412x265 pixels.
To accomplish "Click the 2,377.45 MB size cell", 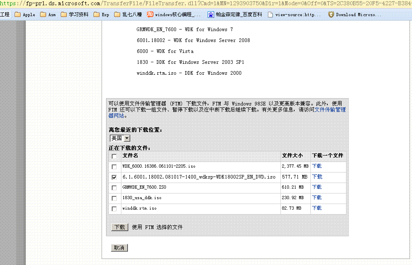I will click(295, 166).
